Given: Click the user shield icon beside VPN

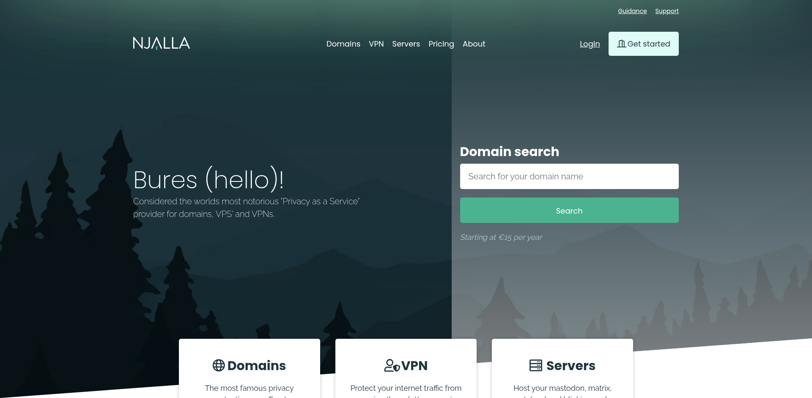Looking at the screenshot, I should coord(392,365).
